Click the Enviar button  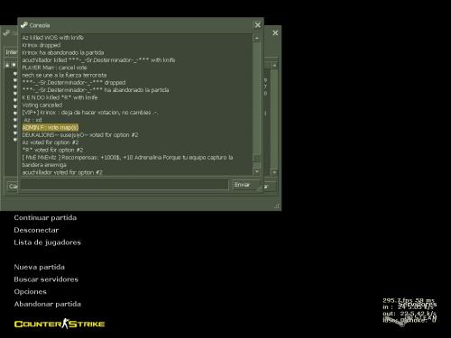click(x=245, y=185)
